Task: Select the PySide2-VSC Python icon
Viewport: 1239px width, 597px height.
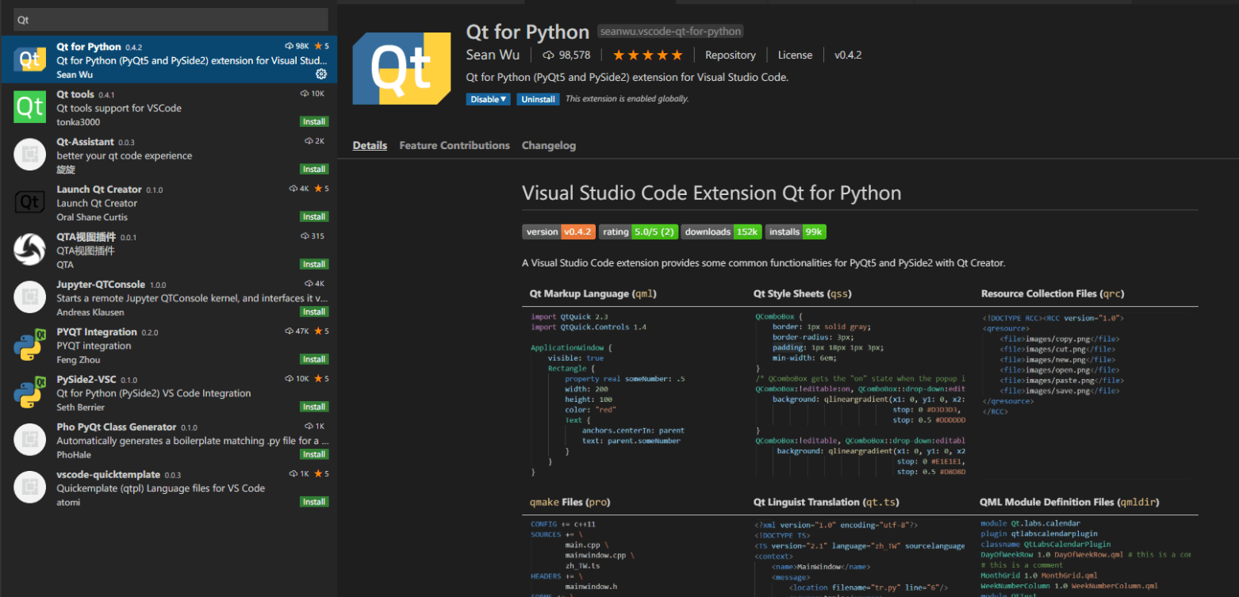Action: [x=29, y=392]
